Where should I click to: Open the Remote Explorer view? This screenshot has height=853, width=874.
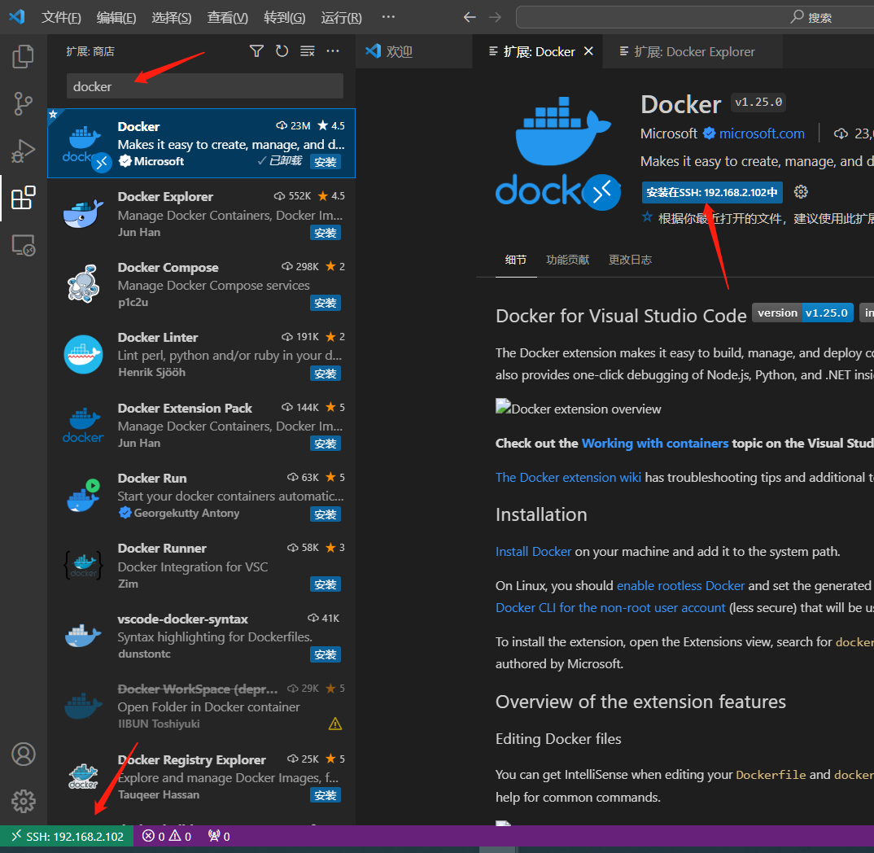(24, 245)
